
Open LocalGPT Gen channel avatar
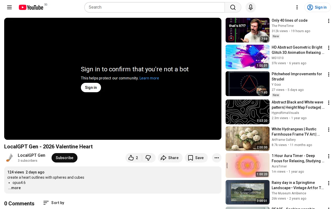(x=9, y=158)
